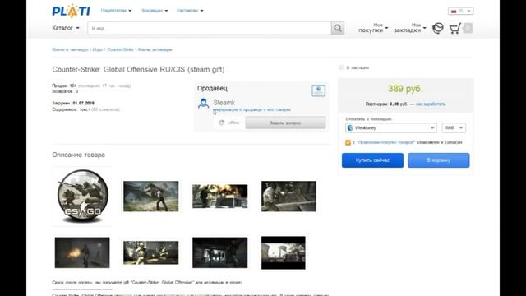Expand the Продавцам menu

point(154,11)
